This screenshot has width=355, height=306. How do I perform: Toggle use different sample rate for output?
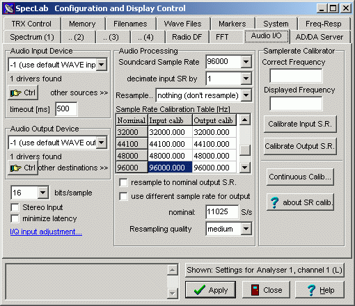123,196
